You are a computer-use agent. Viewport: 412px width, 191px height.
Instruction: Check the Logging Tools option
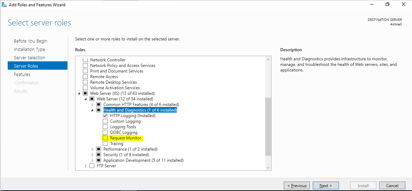coord(105,127)
